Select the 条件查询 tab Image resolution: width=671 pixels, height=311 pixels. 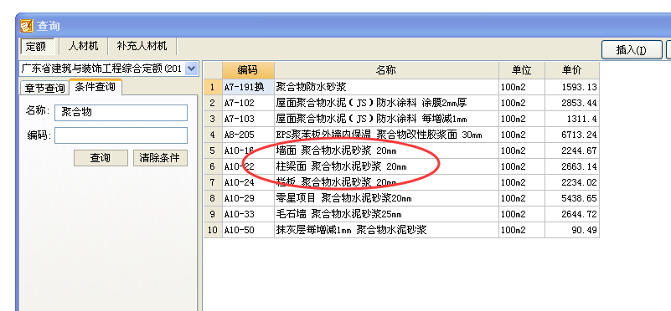(x=95, y=87)
